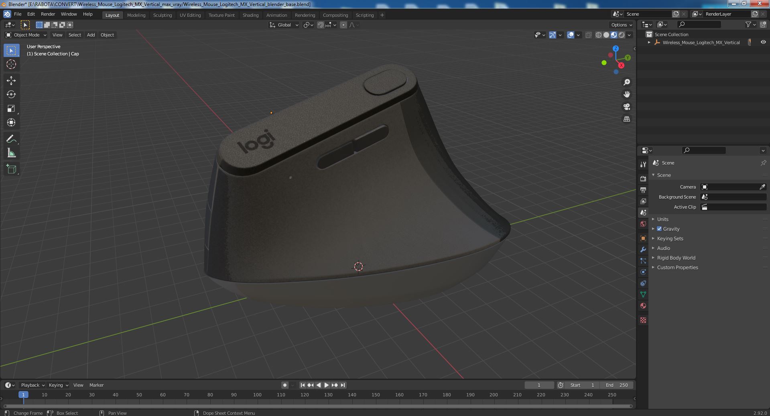770x416 pixels.
Task: Click the Pan view hand icon
Action: point(626,94)
